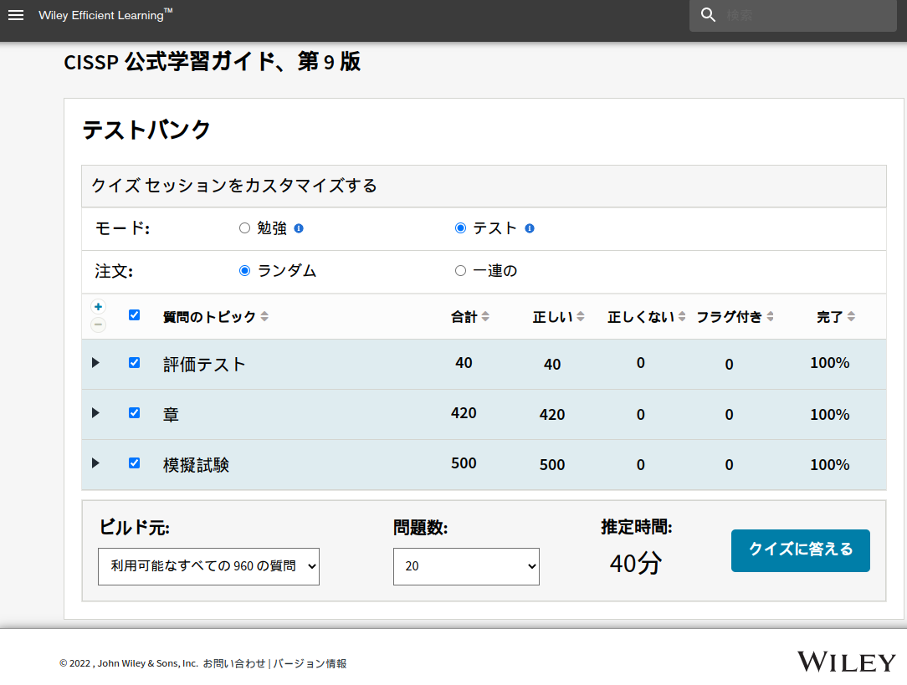Click info icon next to テスト
The width and height of the screenshot is (907, 685).
pos(530,228)
